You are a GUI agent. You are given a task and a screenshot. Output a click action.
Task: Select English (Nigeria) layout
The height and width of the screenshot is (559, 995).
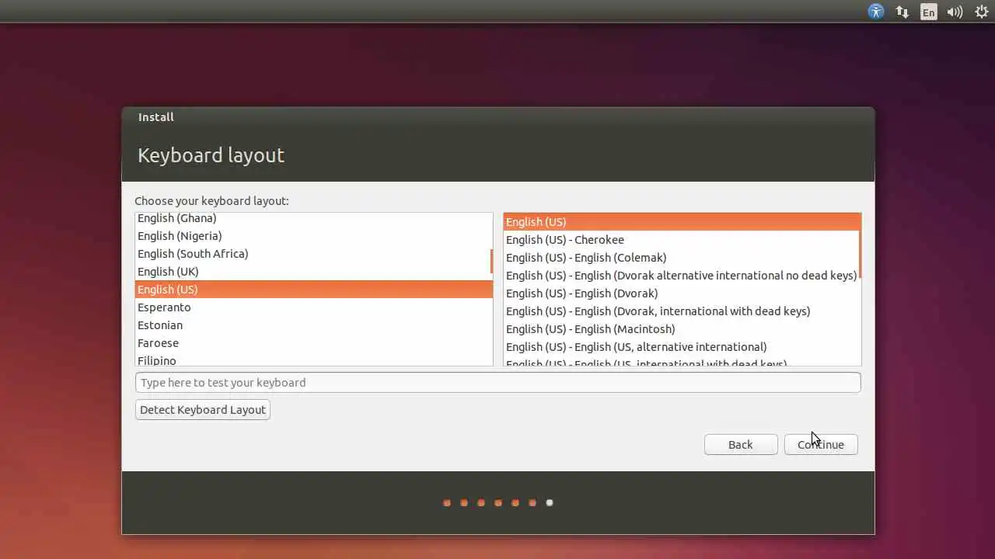point(312,236)
